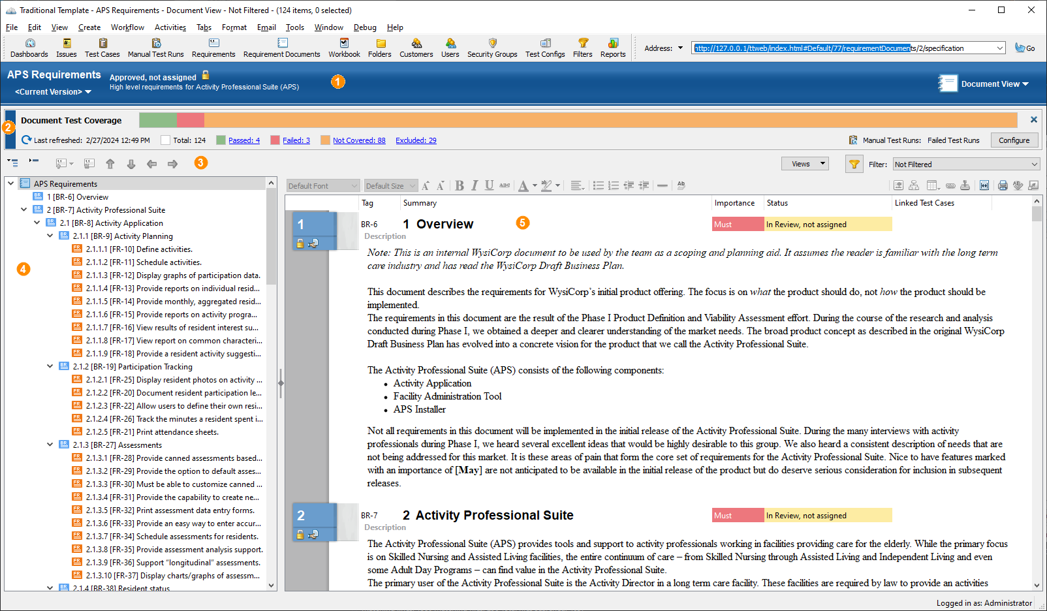Click the yellow filter funnel icon
The image size is (1047, 611).
pos(854,164)
